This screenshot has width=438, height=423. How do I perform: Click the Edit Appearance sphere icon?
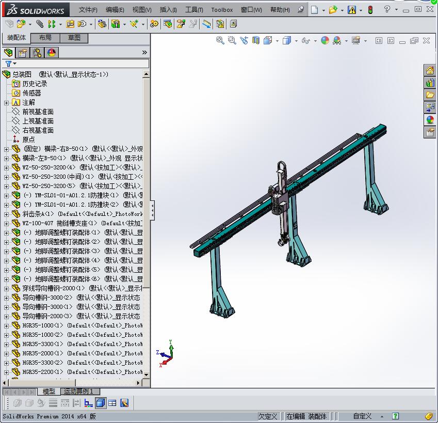click(x=325, y=40)
